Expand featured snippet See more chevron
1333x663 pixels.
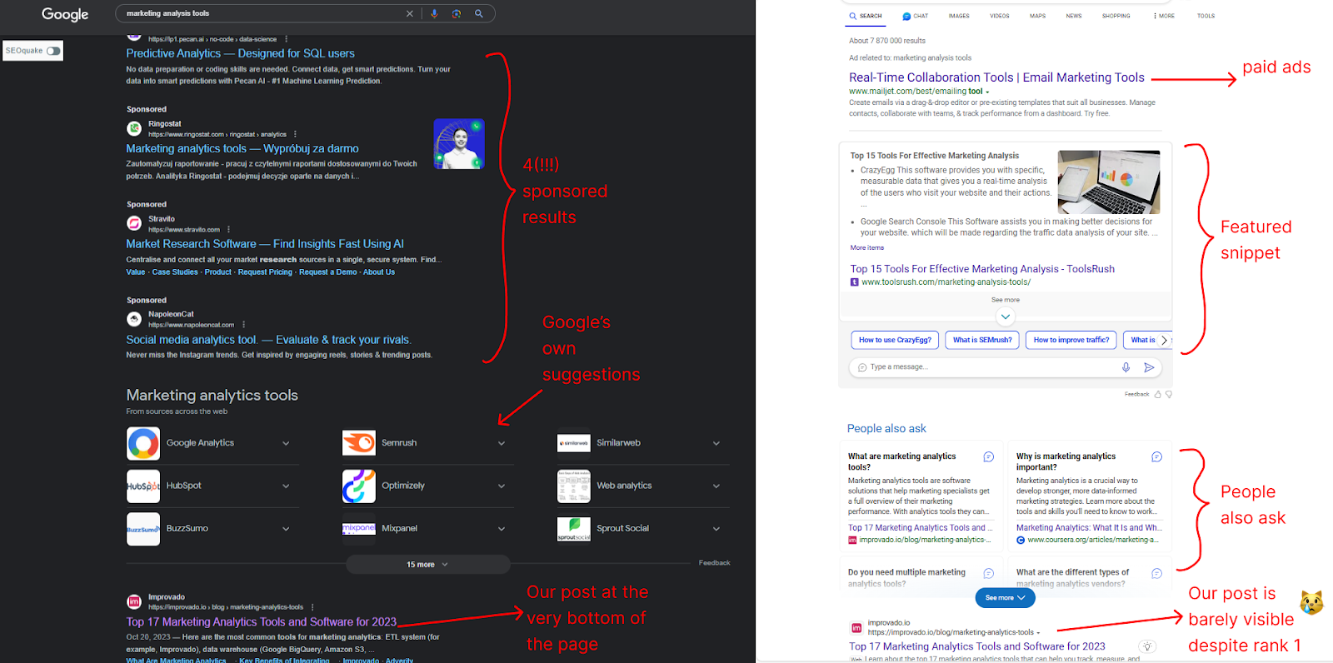tap(1006, 317)
